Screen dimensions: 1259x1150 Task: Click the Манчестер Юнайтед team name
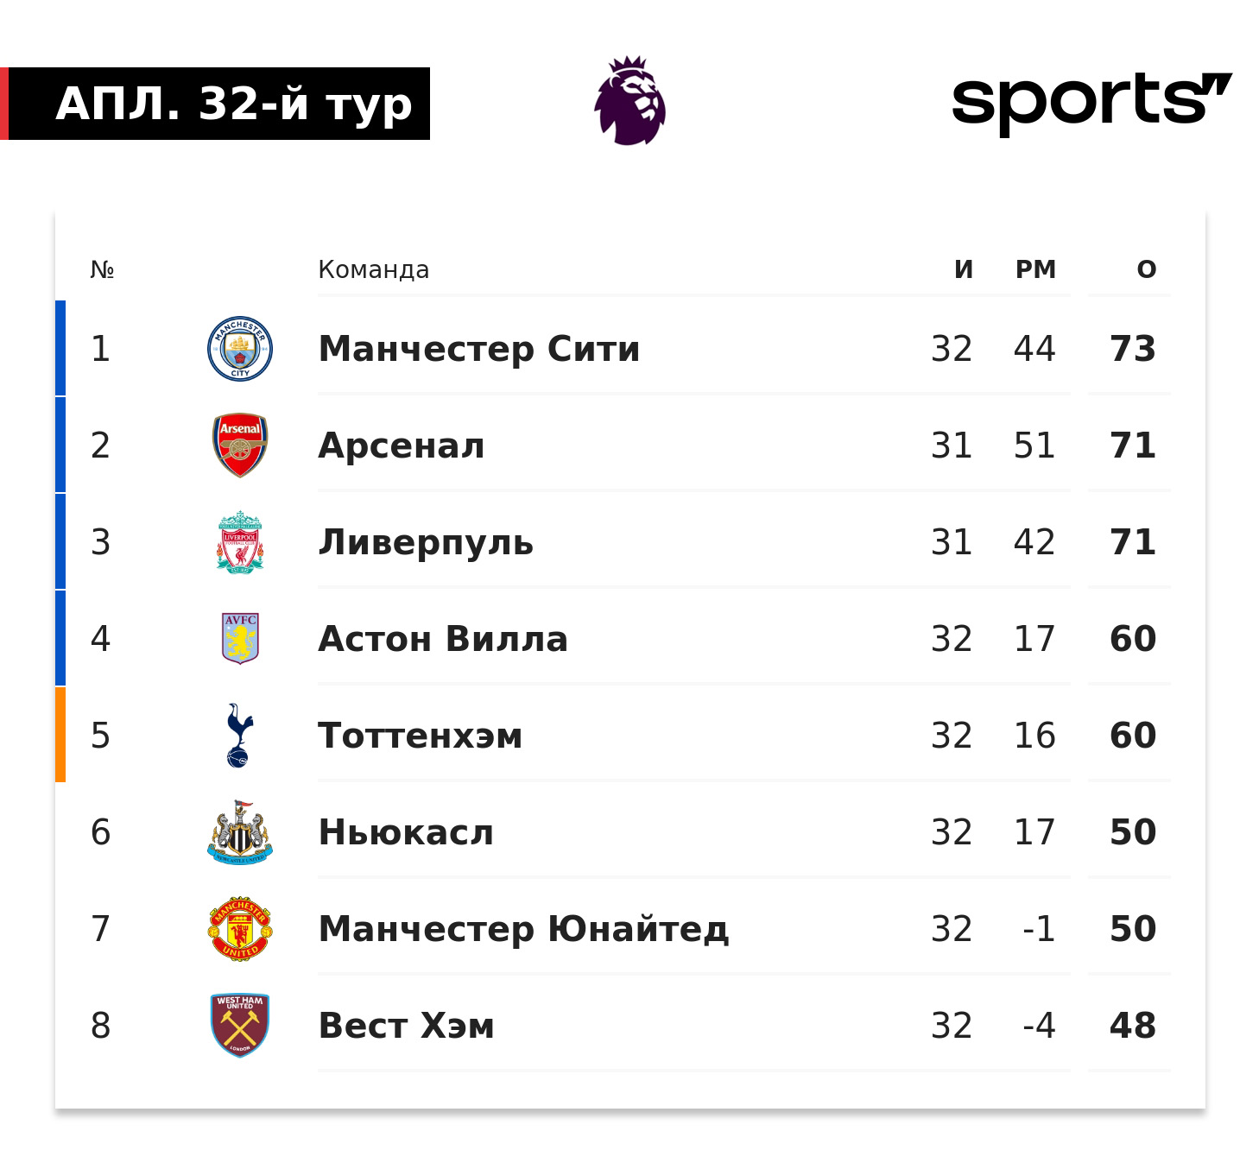(523, 929)
